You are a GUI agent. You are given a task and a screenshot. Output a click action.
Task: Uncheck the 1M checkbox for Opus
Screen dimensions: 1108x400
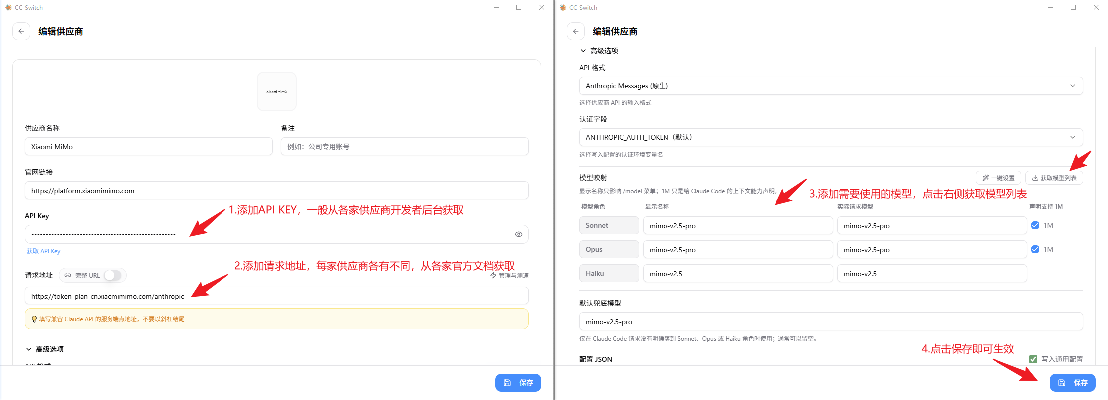pos(1035,249)
